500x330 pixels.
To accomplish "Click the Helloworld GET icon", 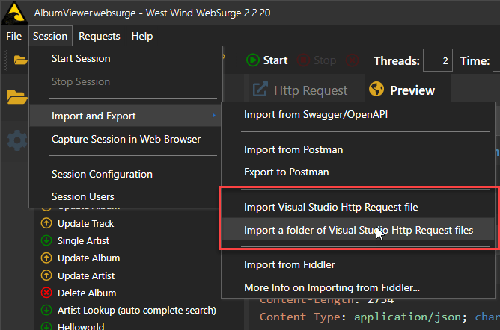I will [x=46, y=326].
